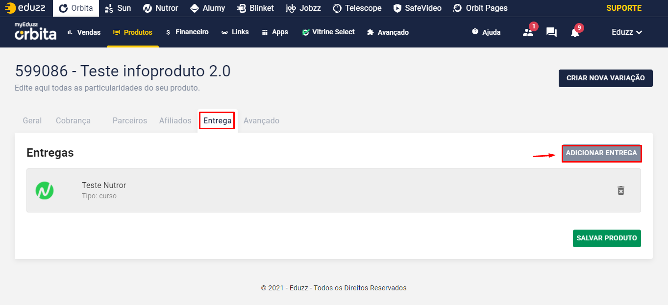
Task: Open SafeVideo from the top app bar
Action: tap(417, 8)
